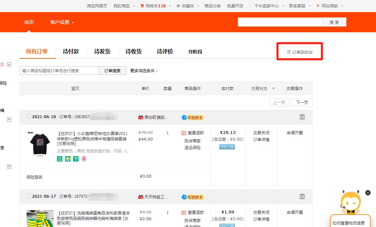Focus the header search input field
The width and height of the screenshot is (376, 227).
tap(280, 22)
